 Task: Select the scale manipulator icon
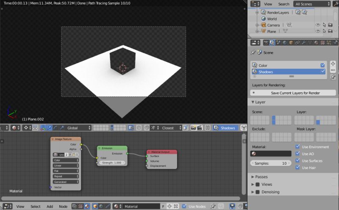point(62,128)
